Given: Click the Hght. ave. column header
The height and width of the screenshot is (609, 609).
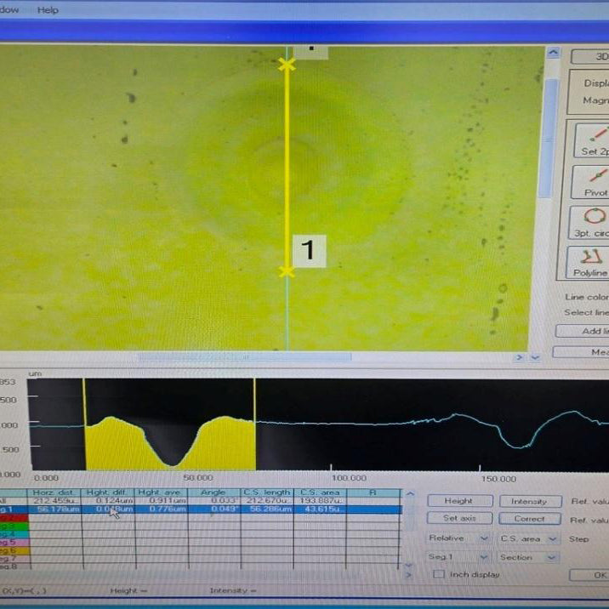Looking at the screenshot, I should point(161,492).
